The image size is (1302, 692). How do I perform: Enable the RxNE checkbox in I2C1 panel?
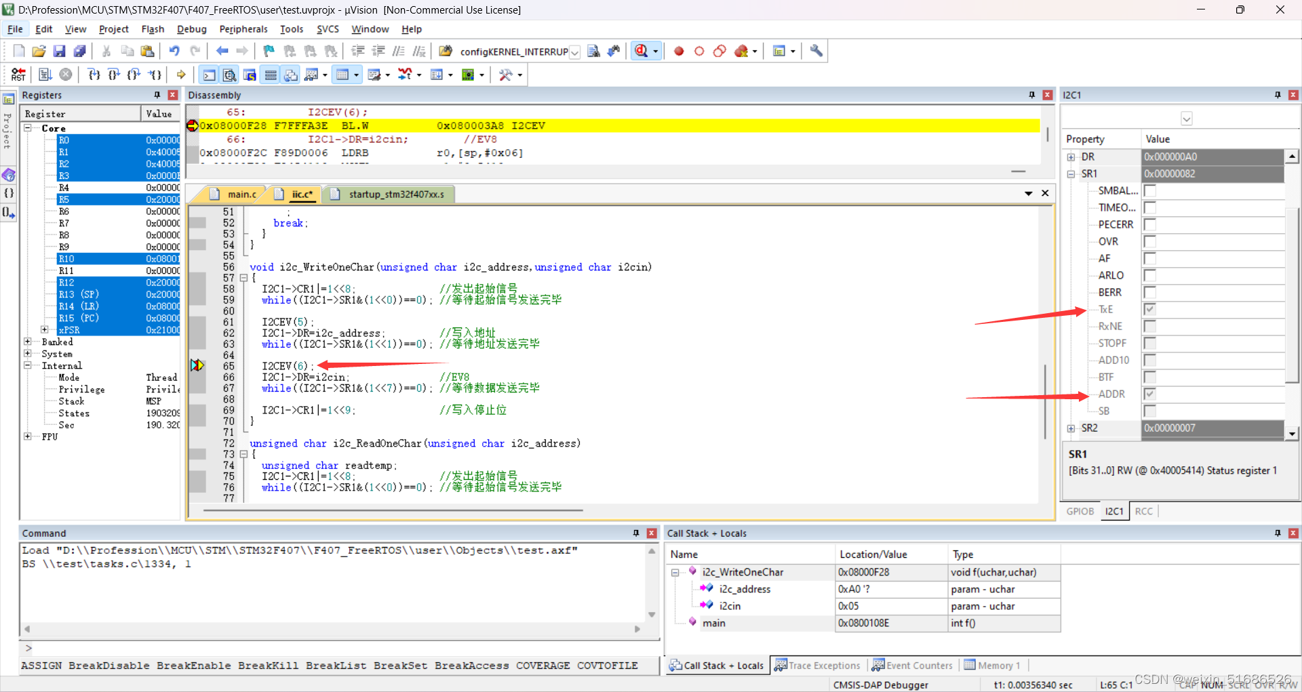pos(1150,326)
